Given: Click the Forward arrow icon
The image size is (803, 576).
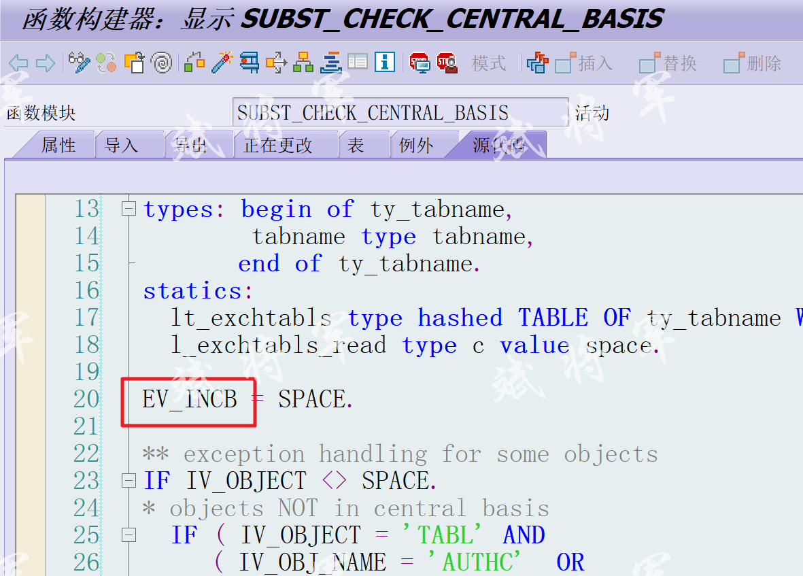Looking at the screenshot, I should (x=46, y=63).
